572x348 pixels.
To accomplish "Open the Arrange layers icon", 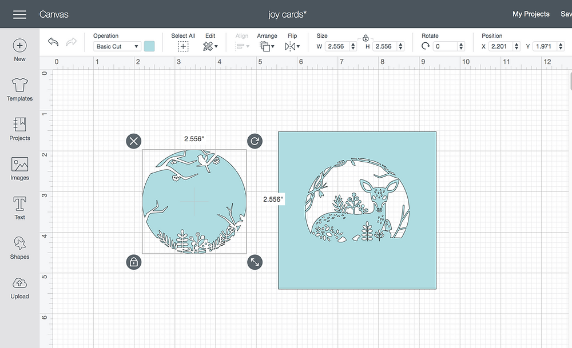I will point(265,46).
